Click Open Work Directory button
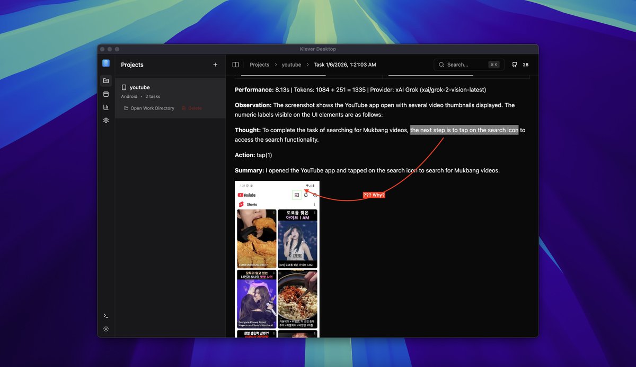636x367 pixels. click(x=149, y=108)
